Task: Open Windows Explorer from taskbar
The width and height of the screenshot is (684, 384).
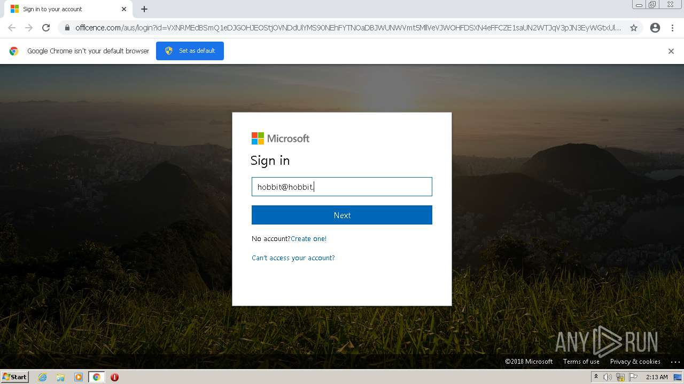Action: pyautogui.click(x=60, y=377)
